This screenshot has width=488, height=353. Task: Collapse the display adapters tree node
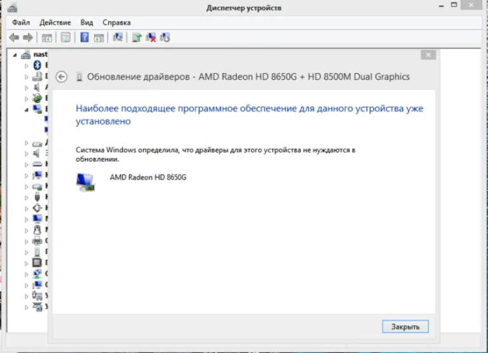pyautogui.click(x=27, y=109)
